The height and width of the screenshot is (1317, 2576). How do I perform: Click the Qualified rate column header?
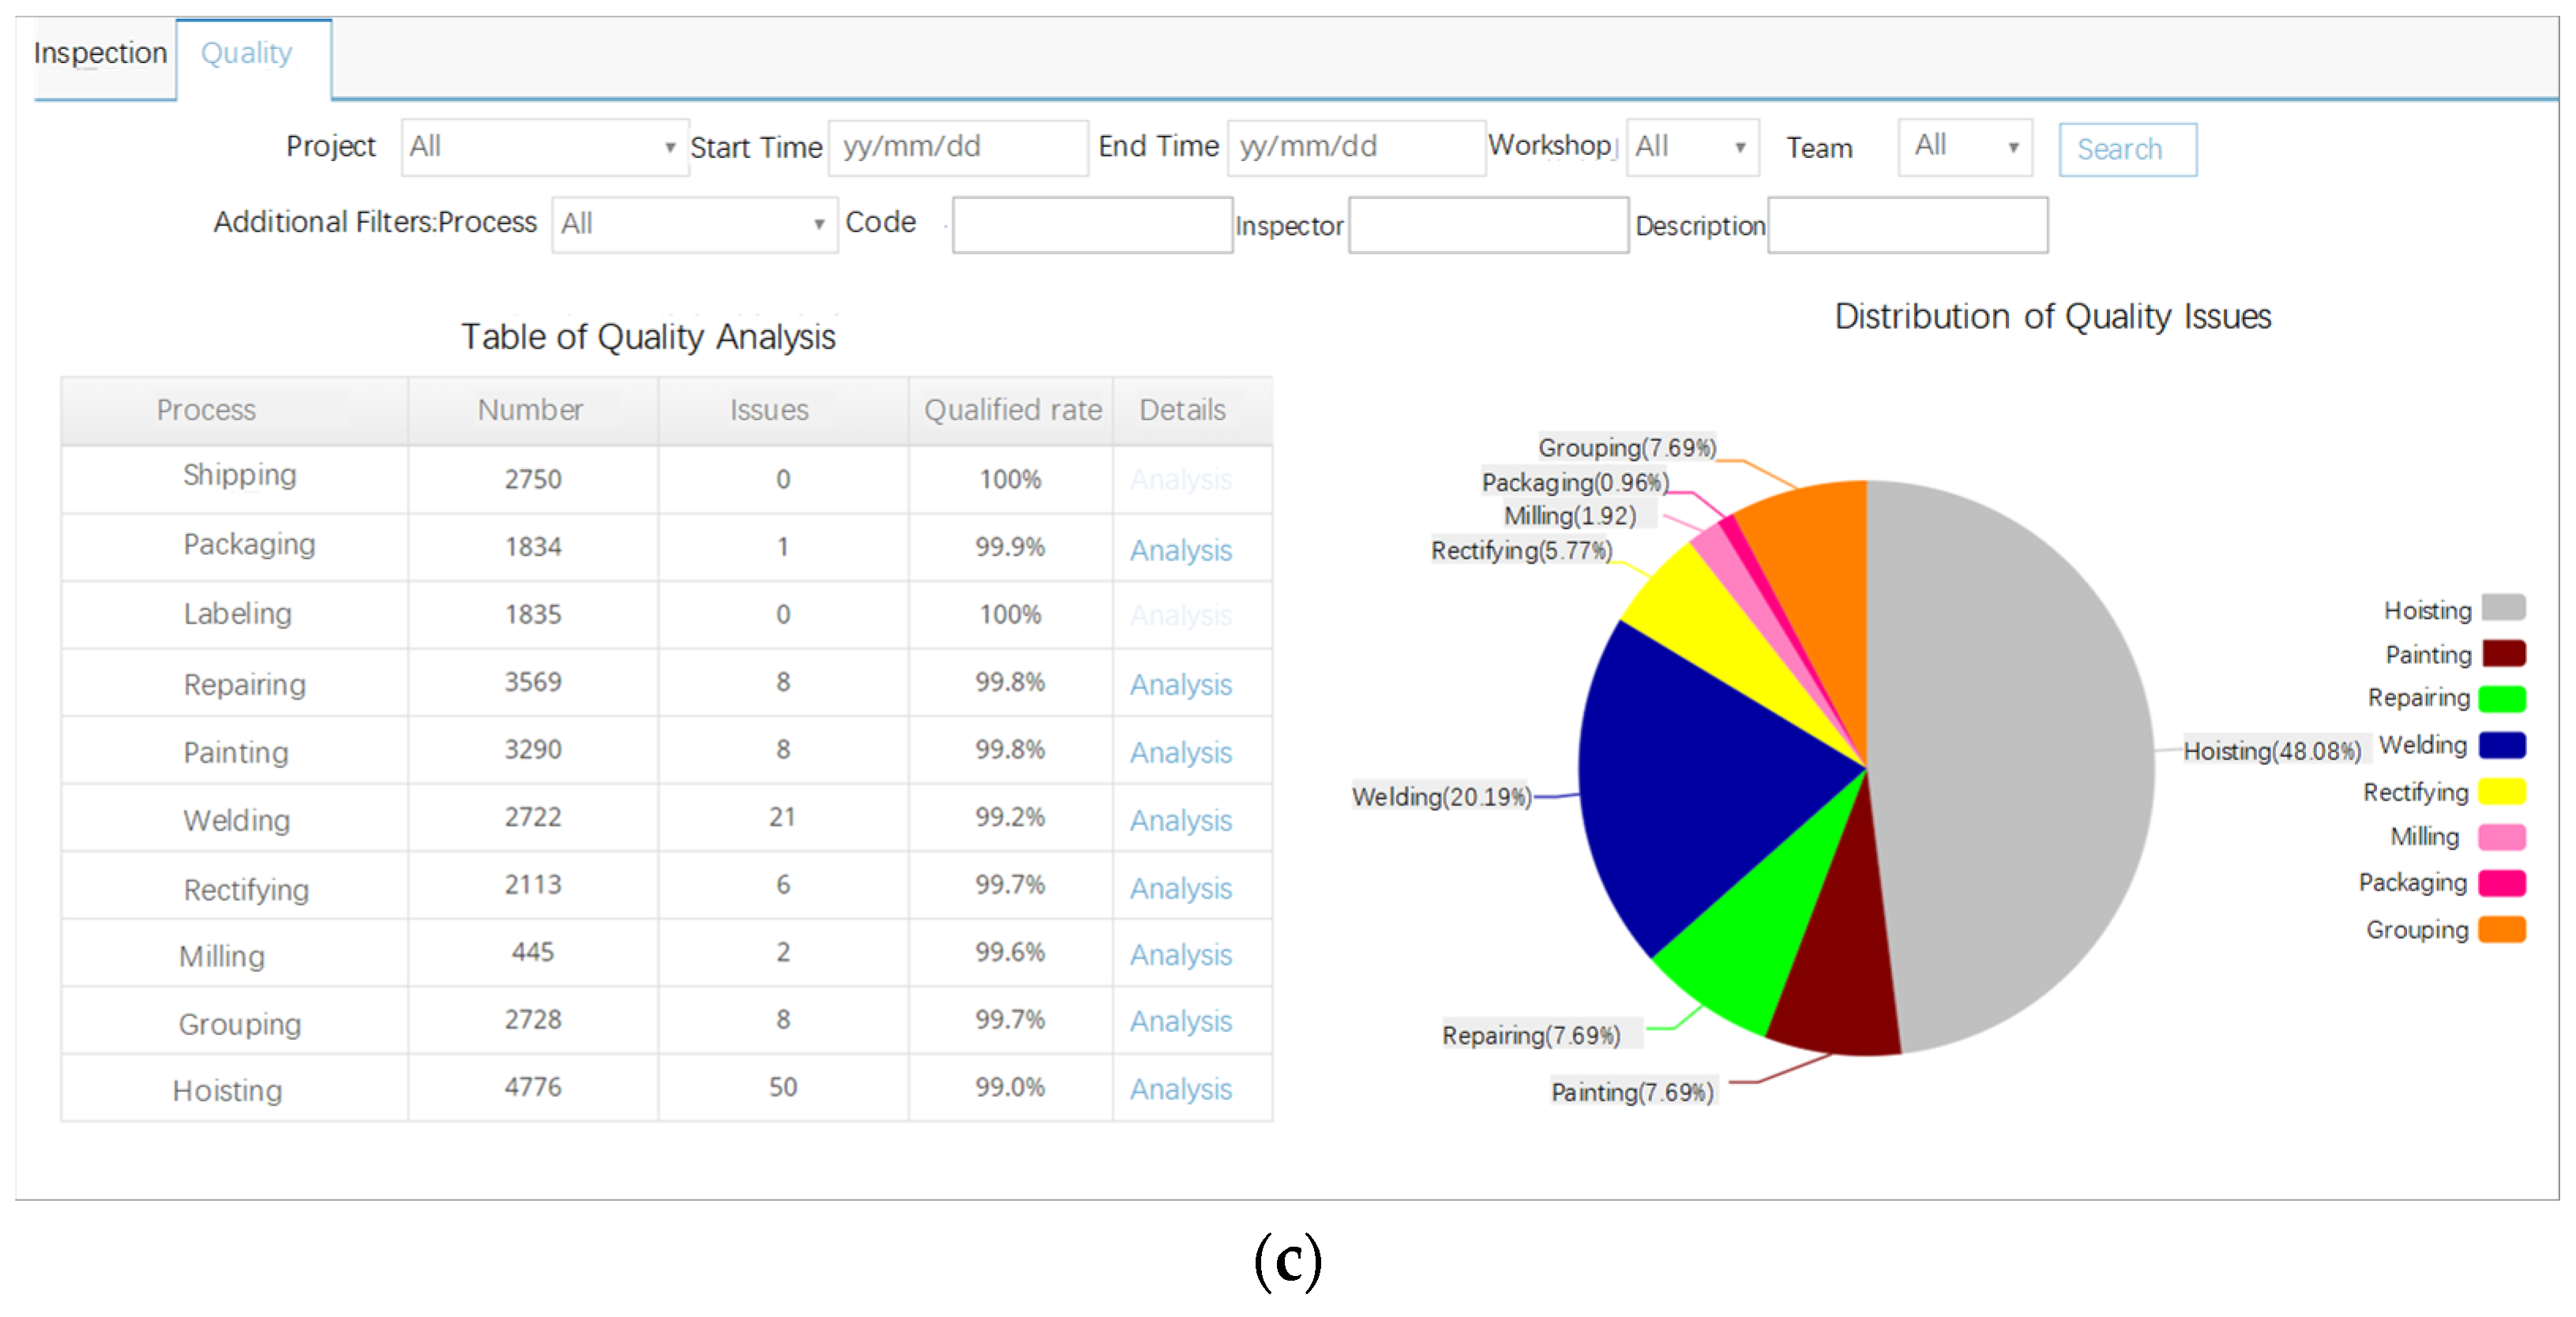1012,410
